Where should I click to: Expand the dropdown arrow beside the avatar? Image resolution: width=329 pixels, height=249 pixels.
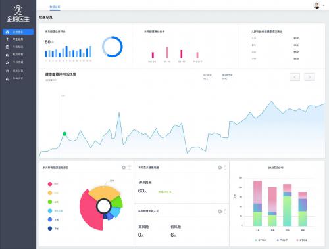click(x=324, y=5)
